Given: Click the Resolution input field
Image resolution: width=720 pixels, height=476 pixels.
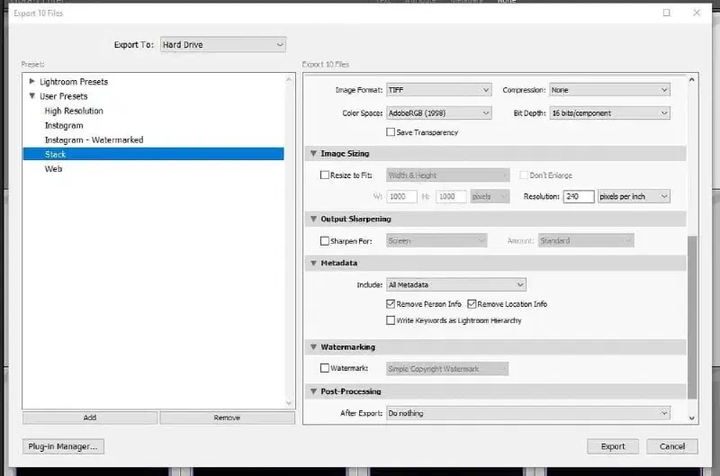Looking at the screenshot, I should [579, 196].
